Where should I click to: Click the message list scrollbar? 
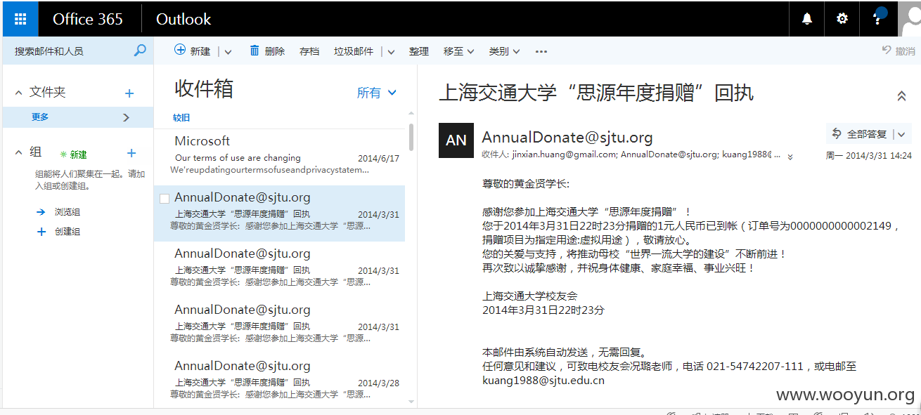(411, 137)
